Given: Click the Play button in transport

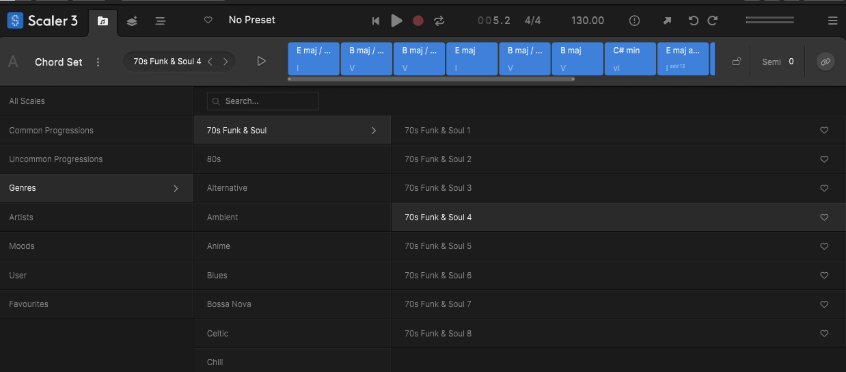Looking at the screenshot, I should 396,21.
